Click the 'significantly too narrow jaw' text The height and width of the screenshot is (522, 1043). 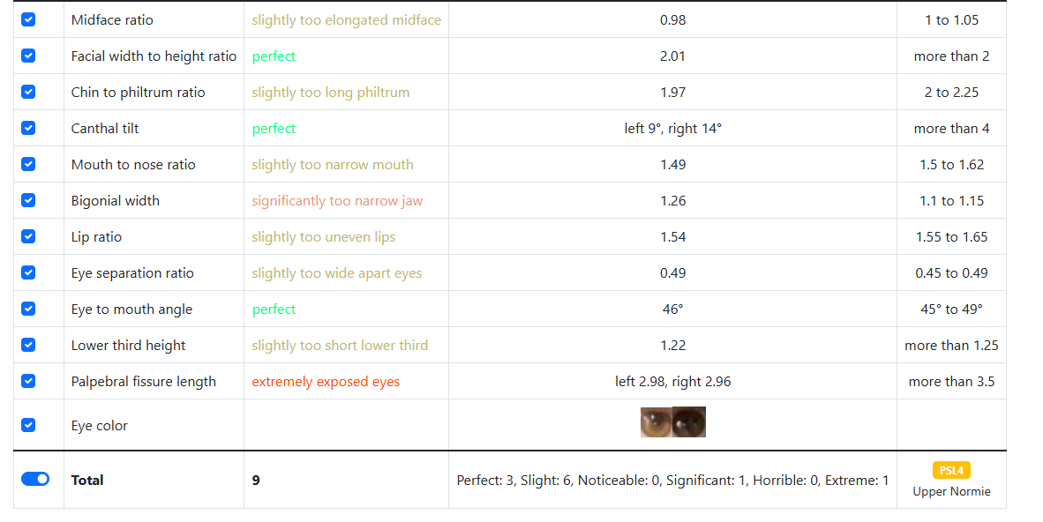click(x=336, y=201)
